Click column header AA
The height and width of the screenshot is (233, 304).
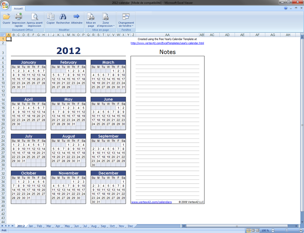(167, 35)
